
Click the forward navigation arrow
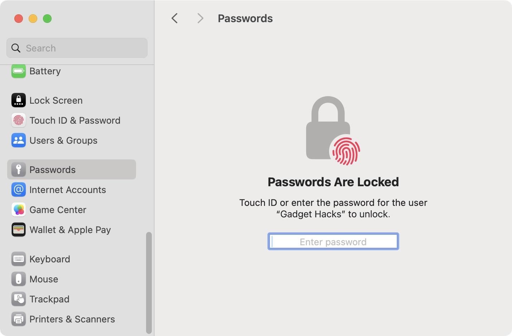200,18
